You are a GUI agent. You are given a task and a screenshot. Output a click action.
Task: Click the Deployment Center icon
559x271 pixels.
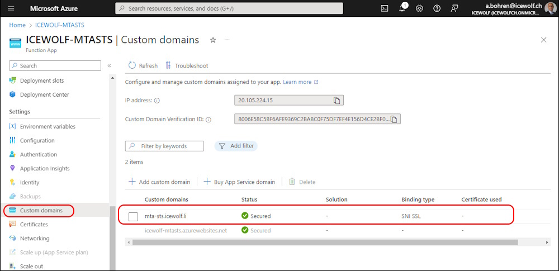(12, 94)
